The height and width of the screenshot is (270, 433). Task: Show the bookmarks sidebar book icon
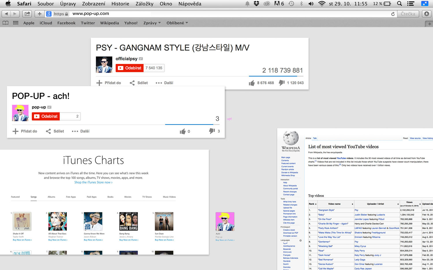(x=5, y=23)
